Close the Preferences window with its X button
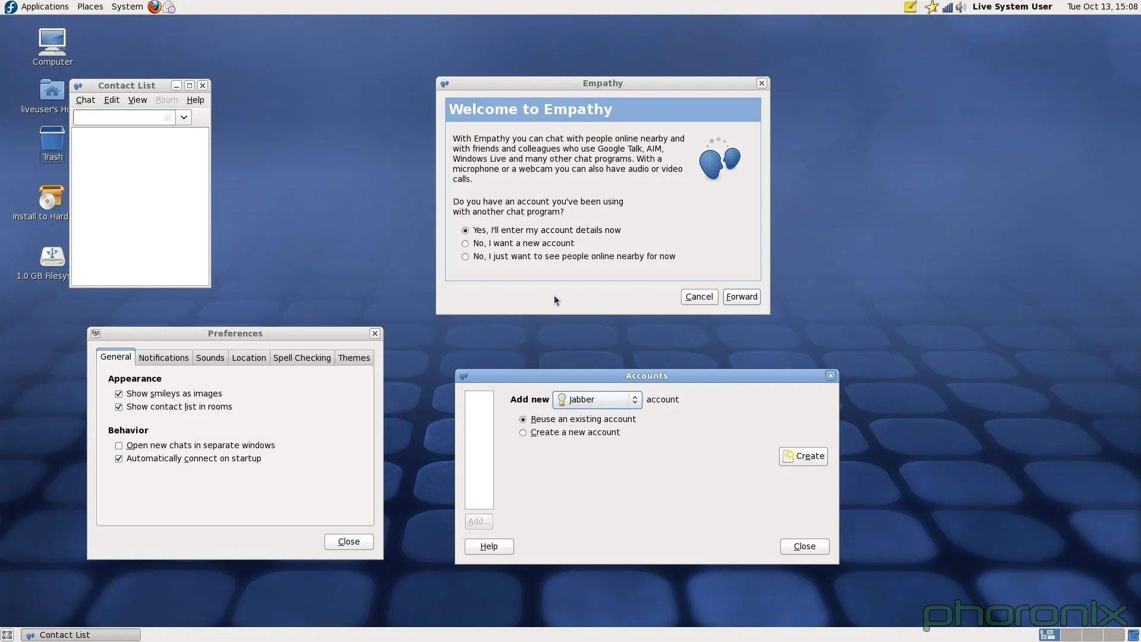Screen dimensions: 1141x642 pos(375,333)
